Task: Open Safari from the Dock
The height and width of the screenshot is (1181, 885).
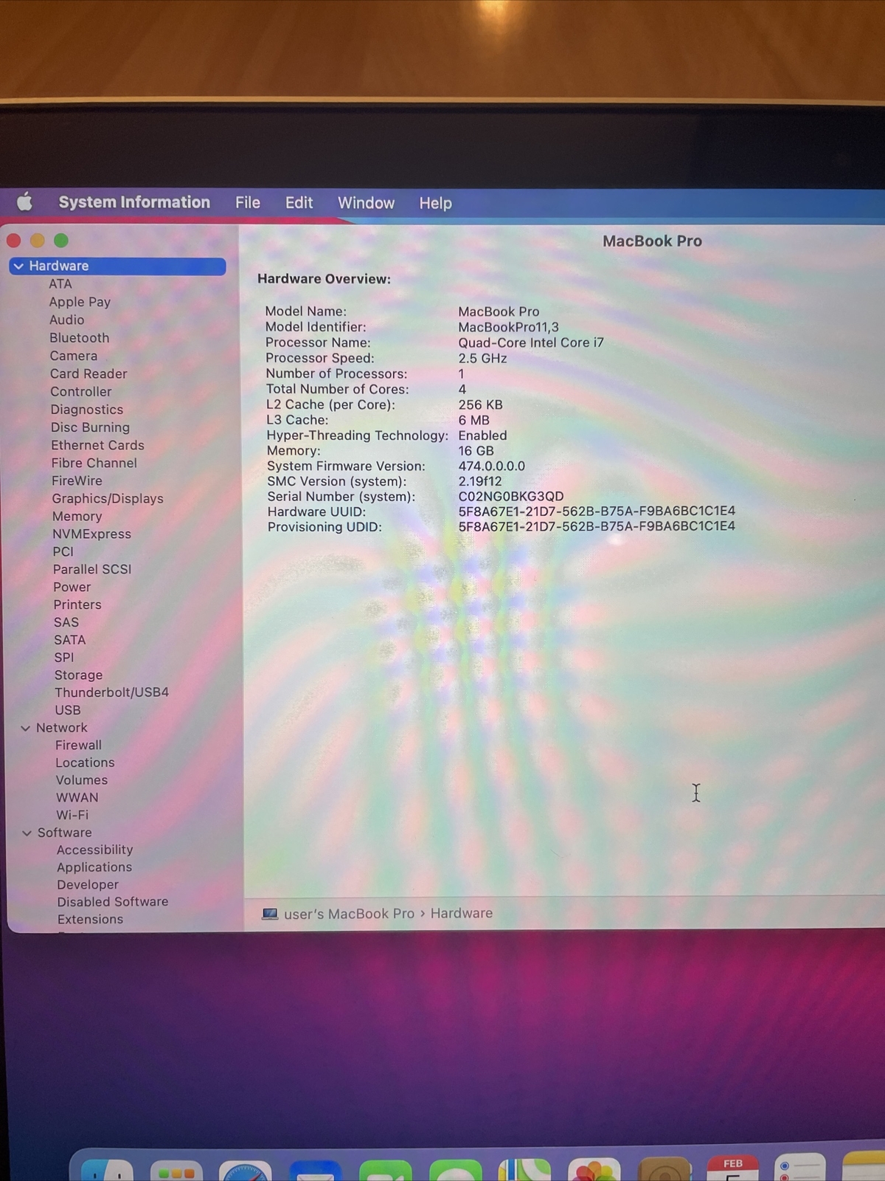Action: pos(246,1171)
